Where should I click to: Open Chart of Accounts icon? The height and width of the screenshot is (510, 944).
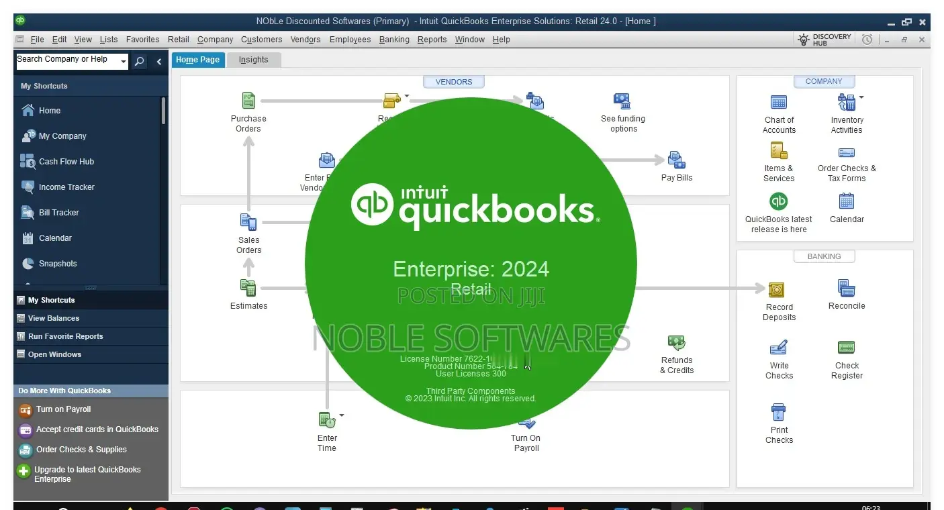tap(779, 103)
